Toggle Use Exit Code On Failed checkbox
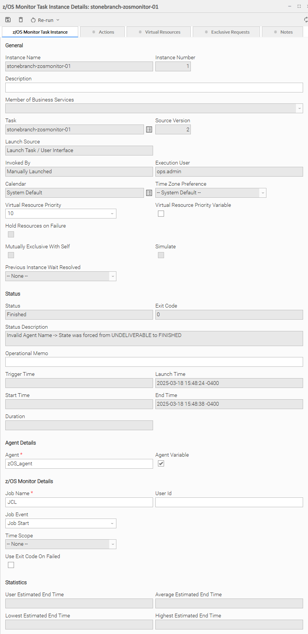This screenshot has width=308, height=634. (11, 565)
